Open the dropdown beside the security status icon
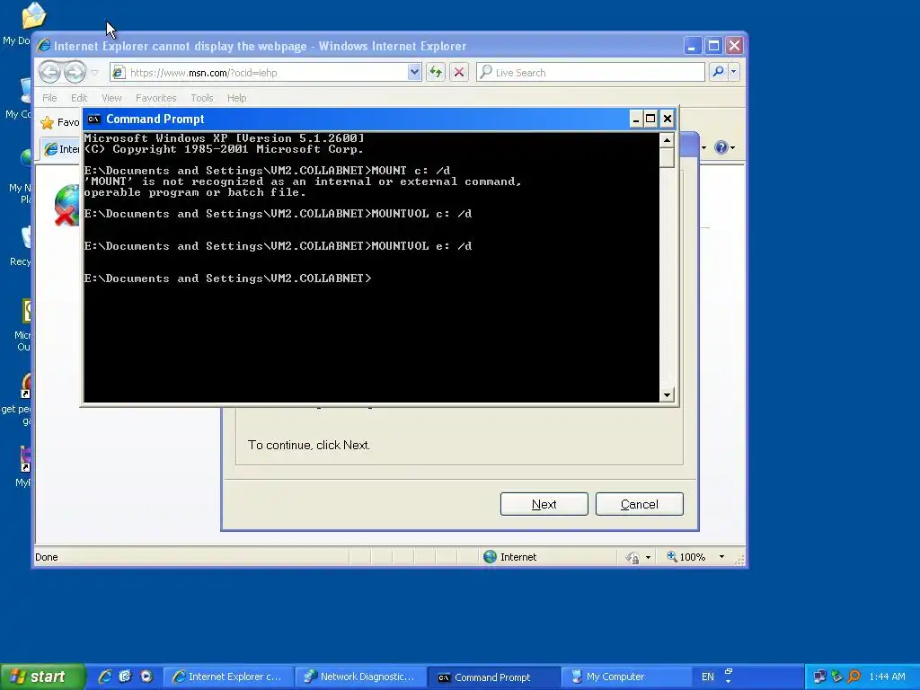Viewport: 920px width, 690px height. click(x=648, y=557)
